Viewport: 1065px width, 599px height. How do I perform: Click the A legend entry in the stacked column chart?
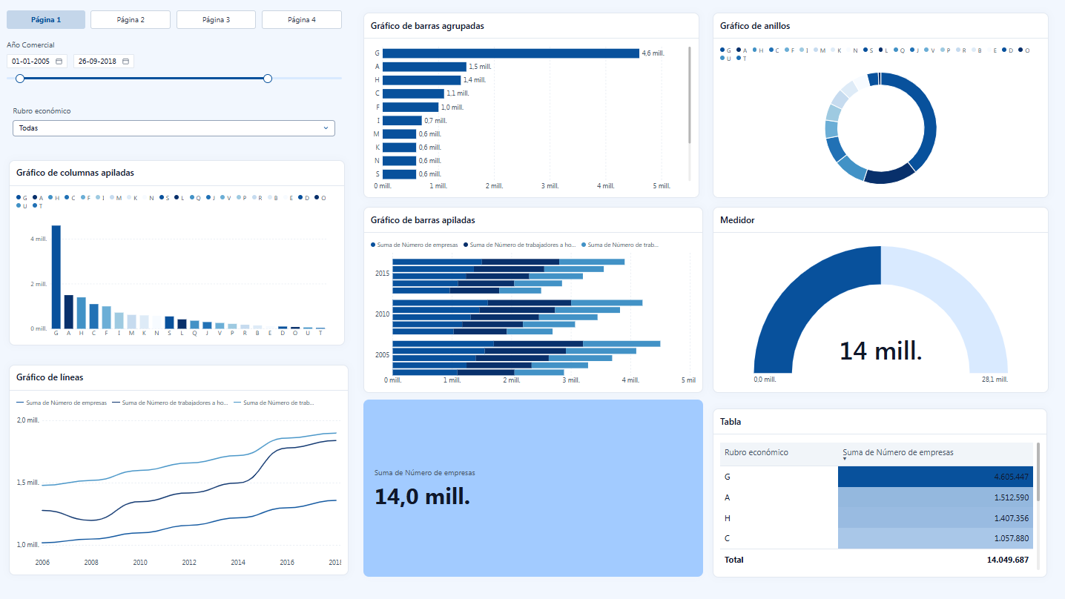coord(36,198)
